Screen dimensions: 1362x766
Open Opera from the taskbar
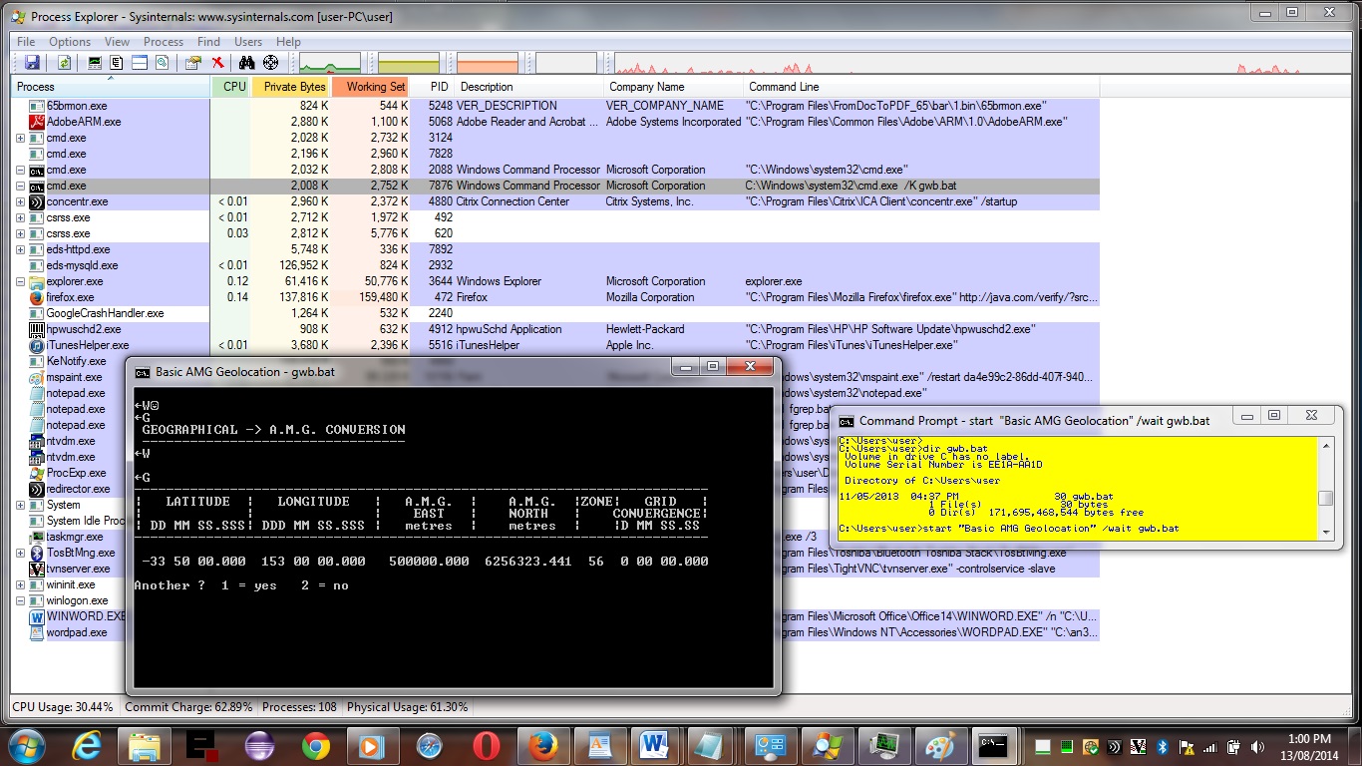pos(487,745)
